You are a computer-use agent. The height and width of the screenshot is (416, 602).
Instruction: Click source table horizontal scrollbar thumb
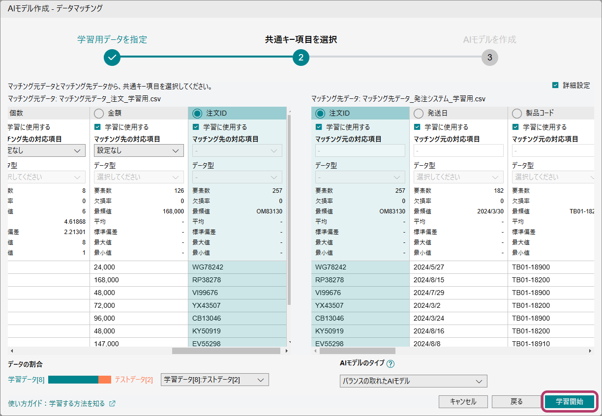click(x=226, y=351)
